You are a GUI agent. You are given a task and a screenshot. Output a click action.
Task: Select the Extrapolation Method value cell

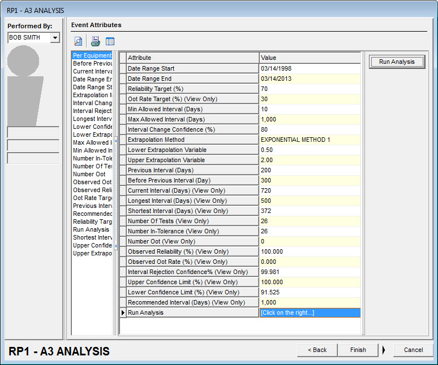309,140
